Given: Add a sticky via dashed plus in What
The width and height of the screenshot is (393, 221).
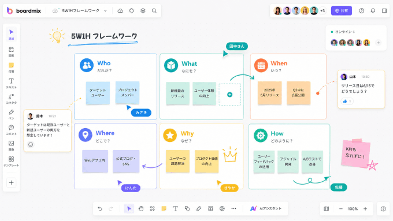Looking at the screenshot, I should click(x=229, y=95).
